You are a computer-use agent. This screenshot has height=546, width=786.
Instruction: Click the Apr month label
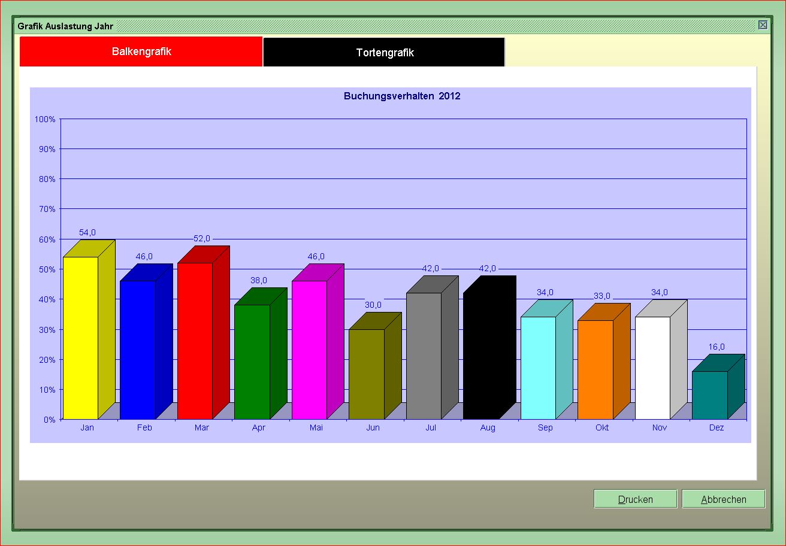(259, 427)
